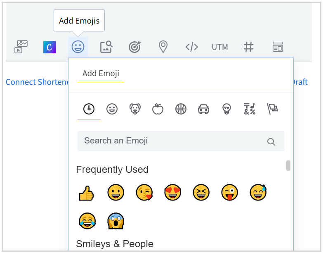Viewport: 323px width, 253px height.
Task: Click the media library toolbar icon
Action: 21,47
